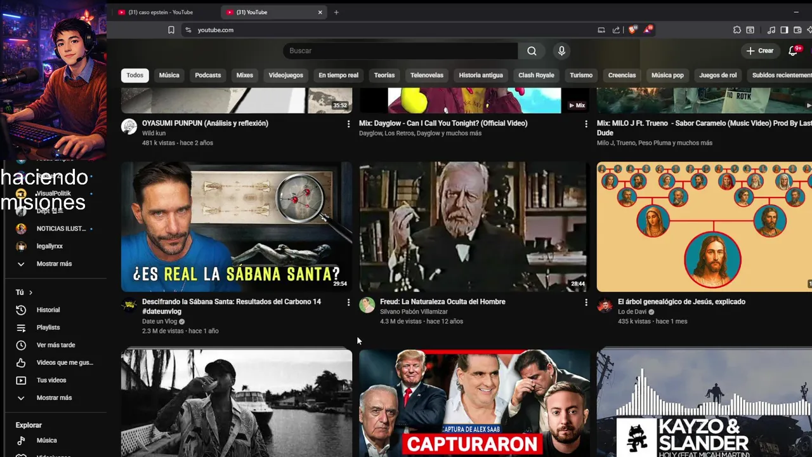The width and height of the screenshot is (812, 457).
Task: Select the En tiempo real chip
Action: pos(338,75)
